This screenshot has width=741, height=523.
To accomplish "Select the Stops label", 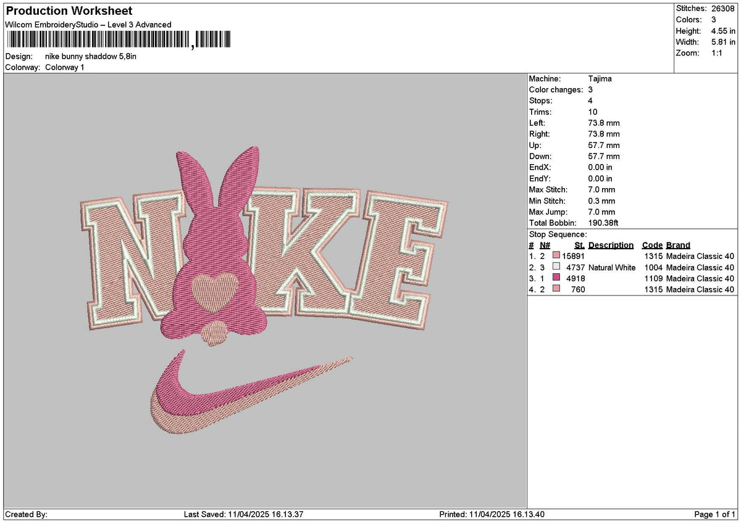I will (541, 101).
